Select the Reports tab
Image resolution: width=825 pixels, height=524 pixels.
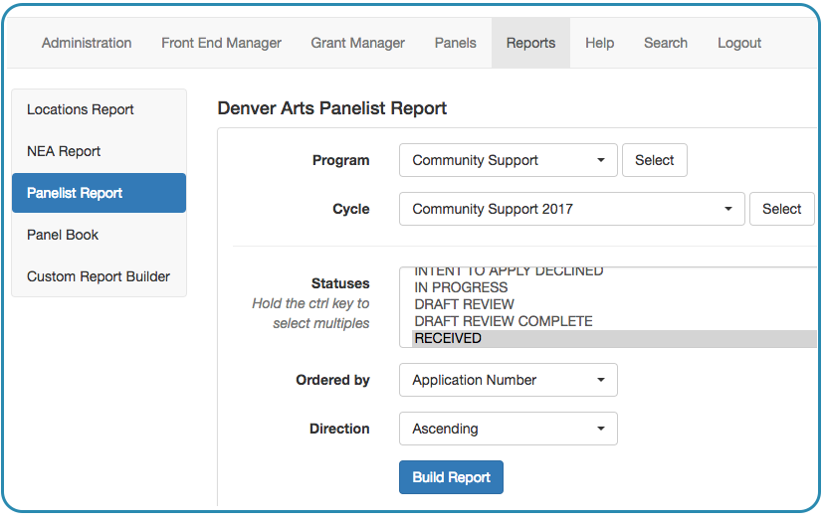(530, 43)
